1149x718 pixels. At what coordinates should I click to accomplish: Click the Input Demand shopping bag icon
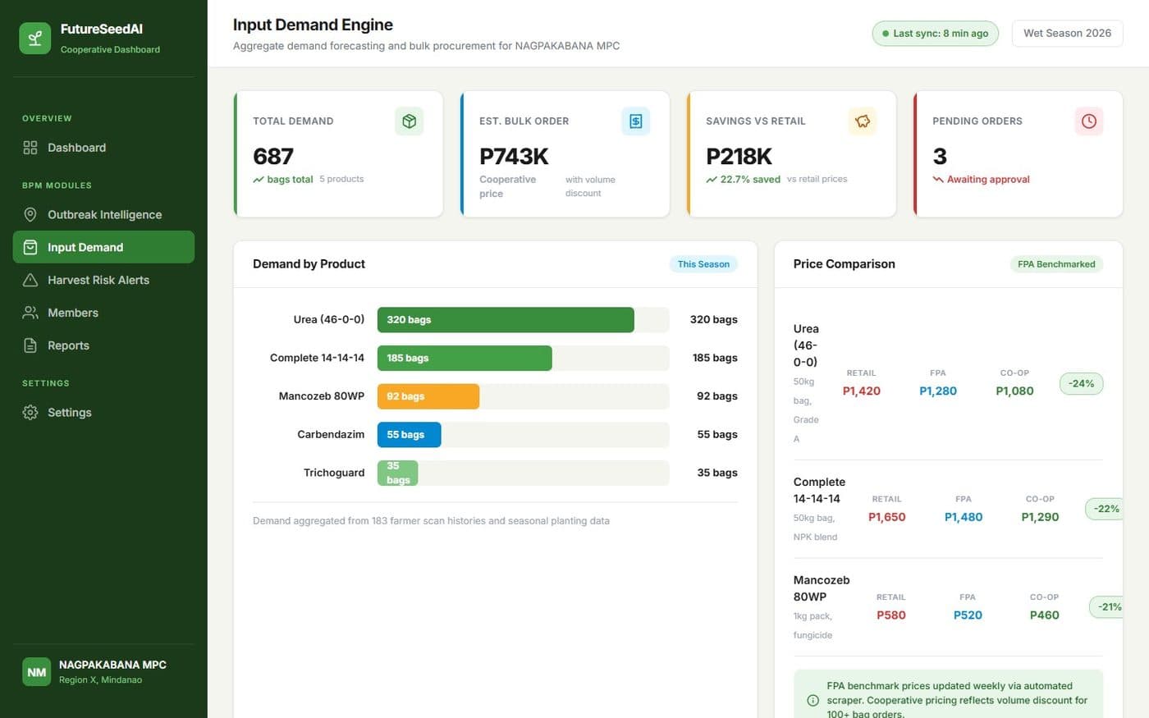30,247
